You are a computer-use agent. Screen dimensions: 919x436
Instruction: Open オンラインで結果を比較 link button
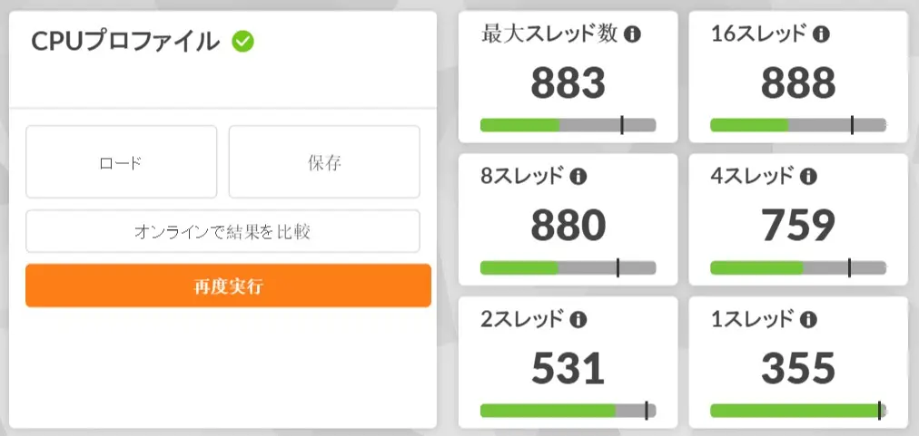pos(222,232)
